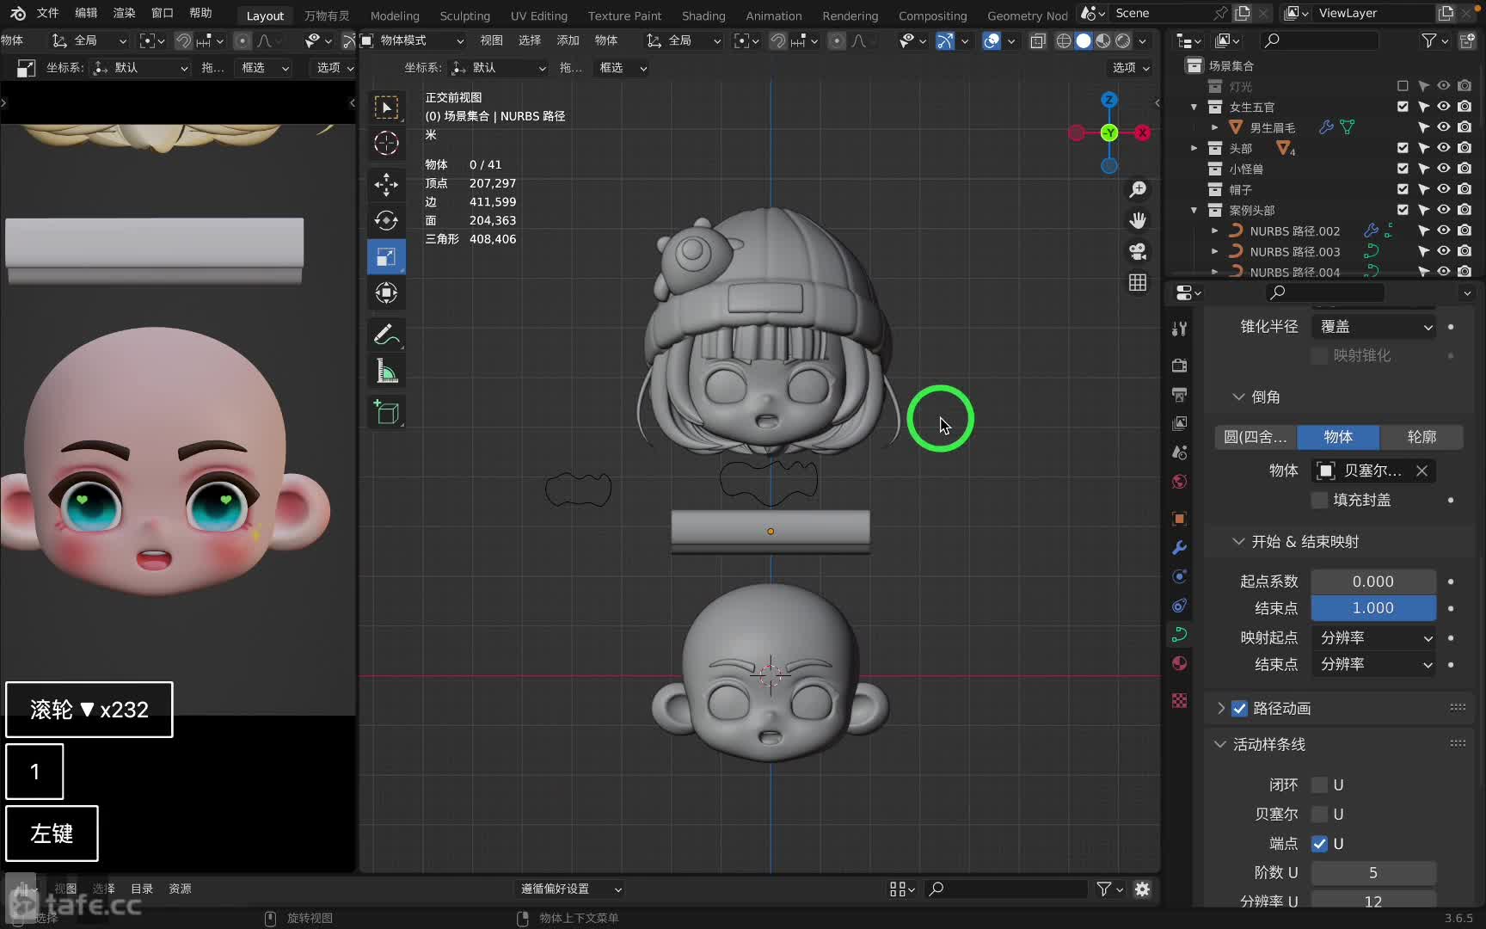Collapse 活动样条线 panel

(x=1219, y=744)
